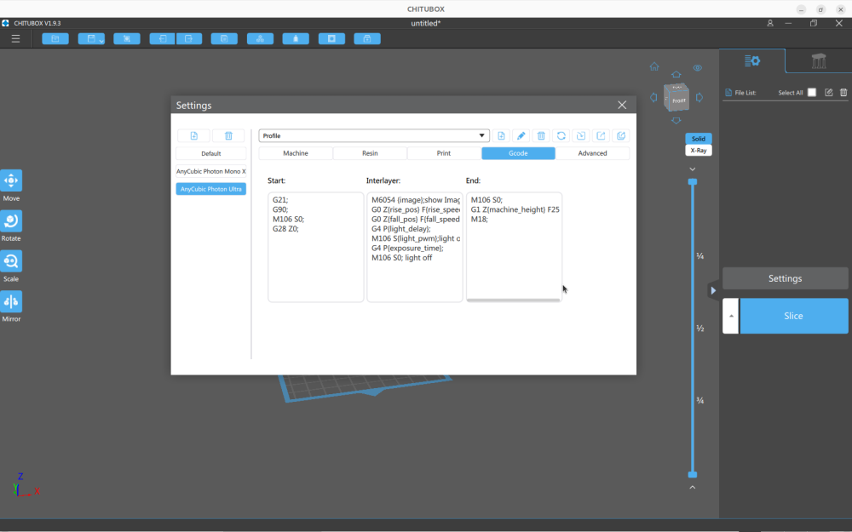This screenshot has height=532, width=852.
Task: Click the Redo toolbar icon
Action: [188, 38]
